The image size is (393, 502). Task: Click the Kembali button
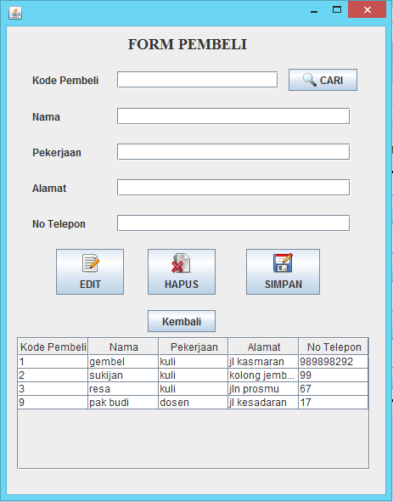pos(182,321)
